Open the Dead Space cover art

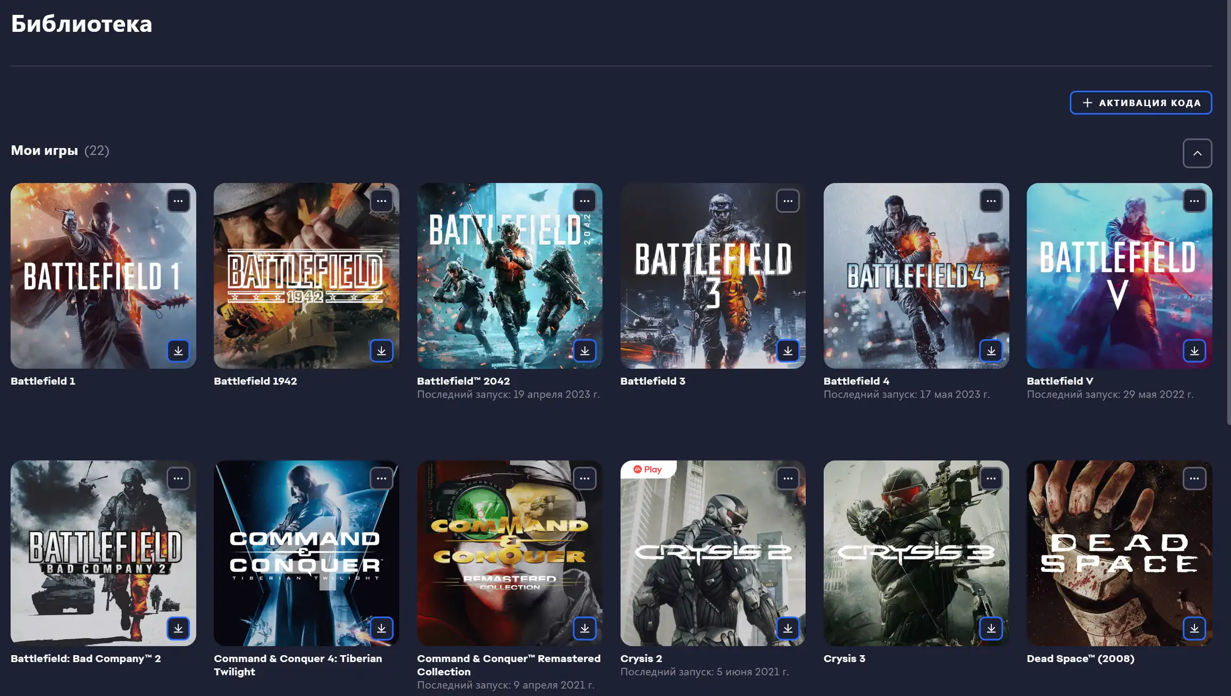tap(1119, 553)
